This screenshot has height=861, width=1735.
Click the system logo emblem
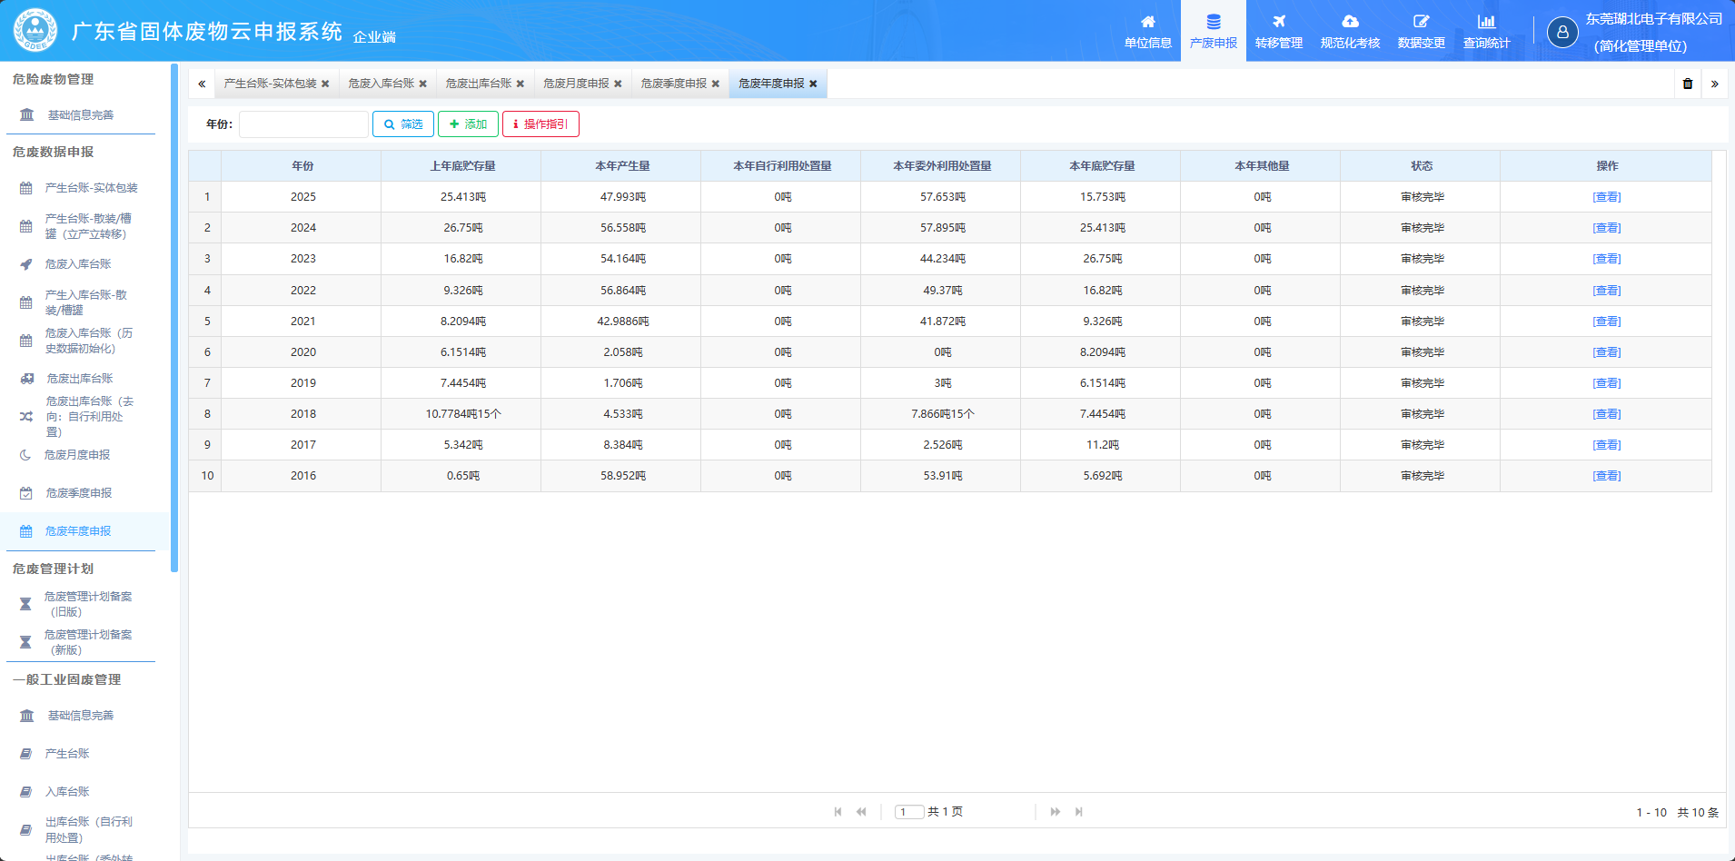coord(35,30)
